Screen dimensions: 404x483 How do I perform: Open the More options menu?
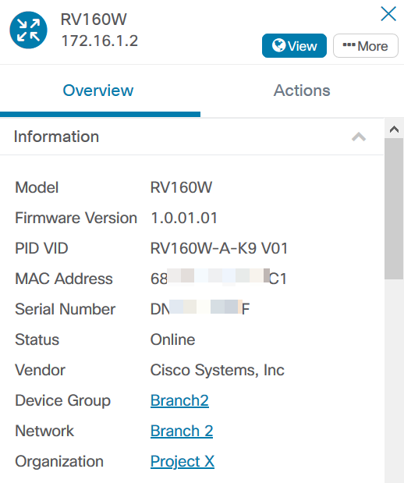(366, 45)
